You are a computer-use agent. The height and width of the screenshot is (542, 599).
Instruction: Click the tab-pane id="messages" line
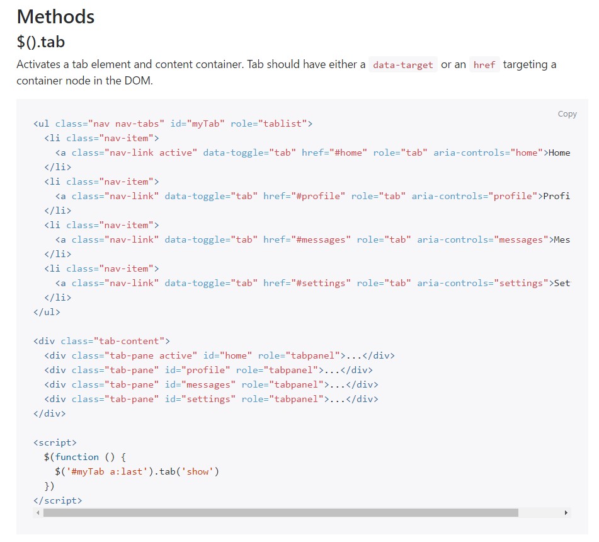211,384
